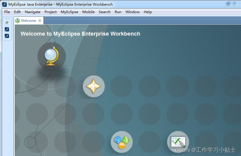Click the Welcome tab's globe icon
Screen dimensions: 241x156
[x=17, y=21]
